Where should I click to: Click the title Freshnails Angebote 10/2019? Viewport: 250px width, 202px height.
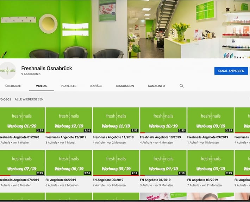[x=161, y=137]
